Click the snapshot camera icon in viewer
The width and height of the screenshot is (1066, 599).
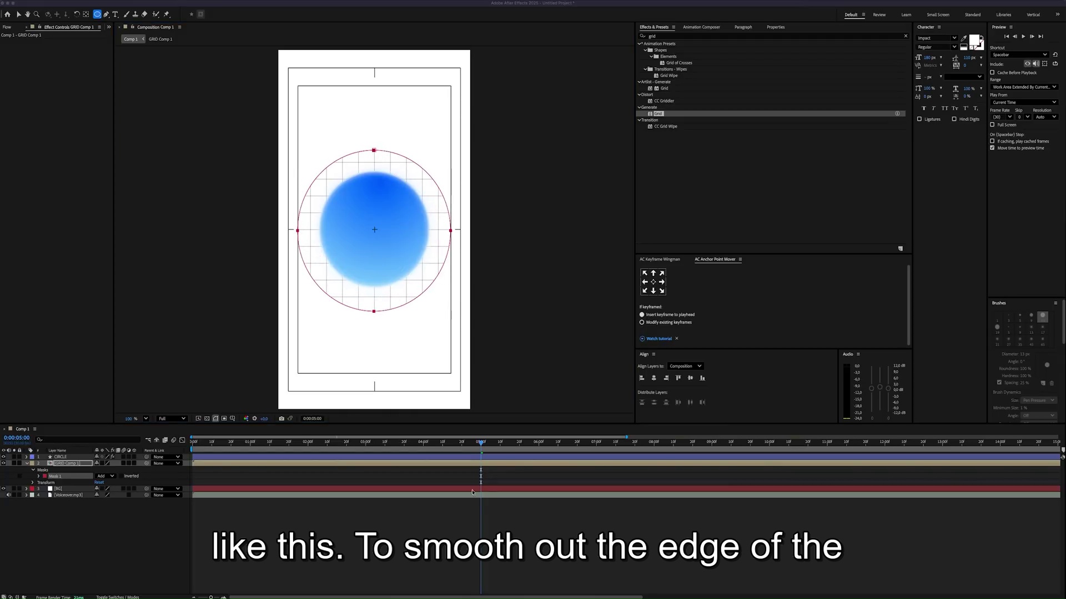point(281,419)
